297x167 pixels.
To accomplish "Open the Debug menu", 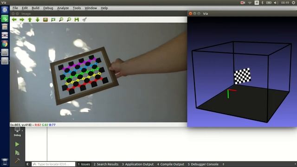I will point(48,8).
